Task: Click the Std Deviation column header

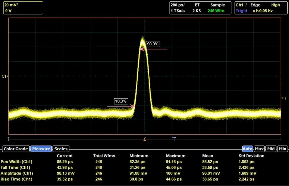Action: (x=252, y=156)
